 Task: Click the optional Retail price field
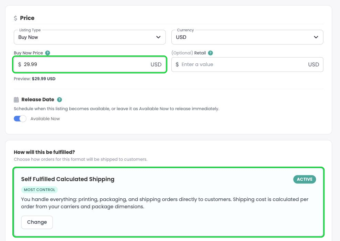click(247, 64)
